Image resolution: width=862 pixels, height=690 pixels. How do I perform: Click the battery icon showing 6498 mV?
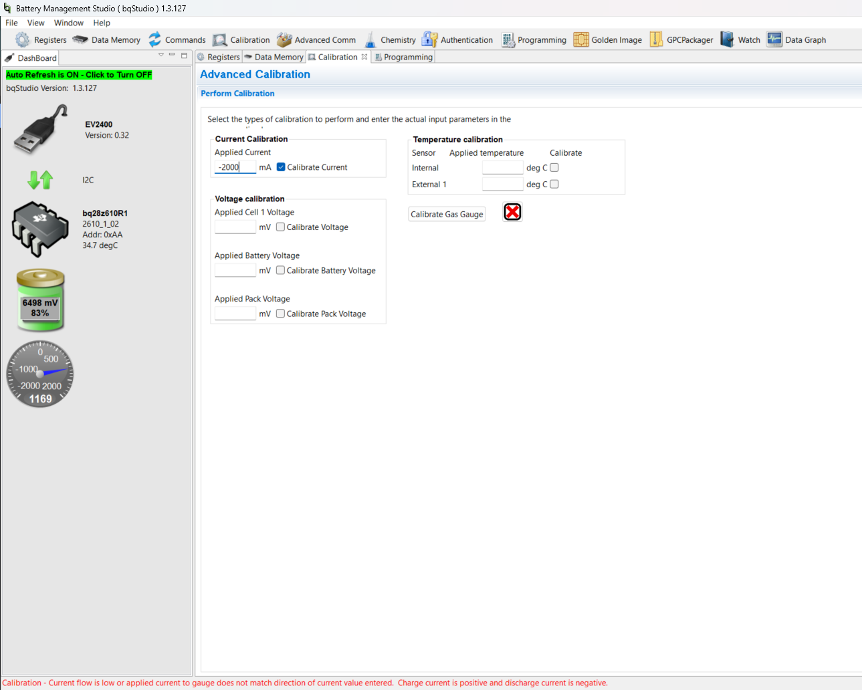point(41,300)
